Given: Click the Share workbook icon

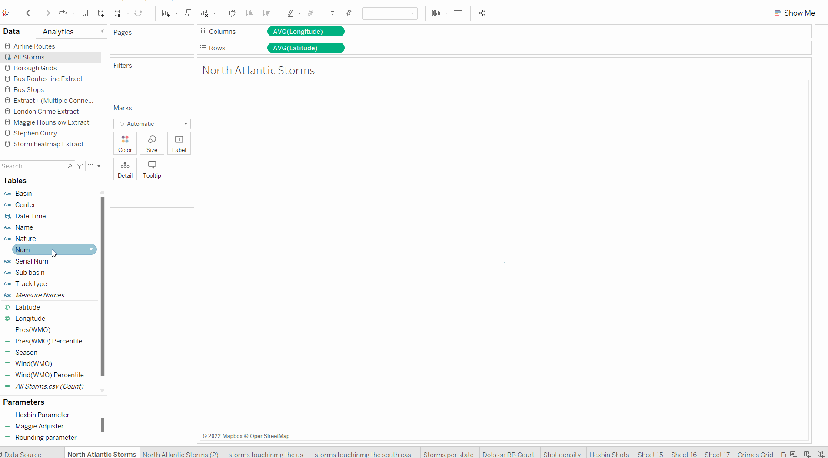Looking at the screenshot, I should [482, 13].
